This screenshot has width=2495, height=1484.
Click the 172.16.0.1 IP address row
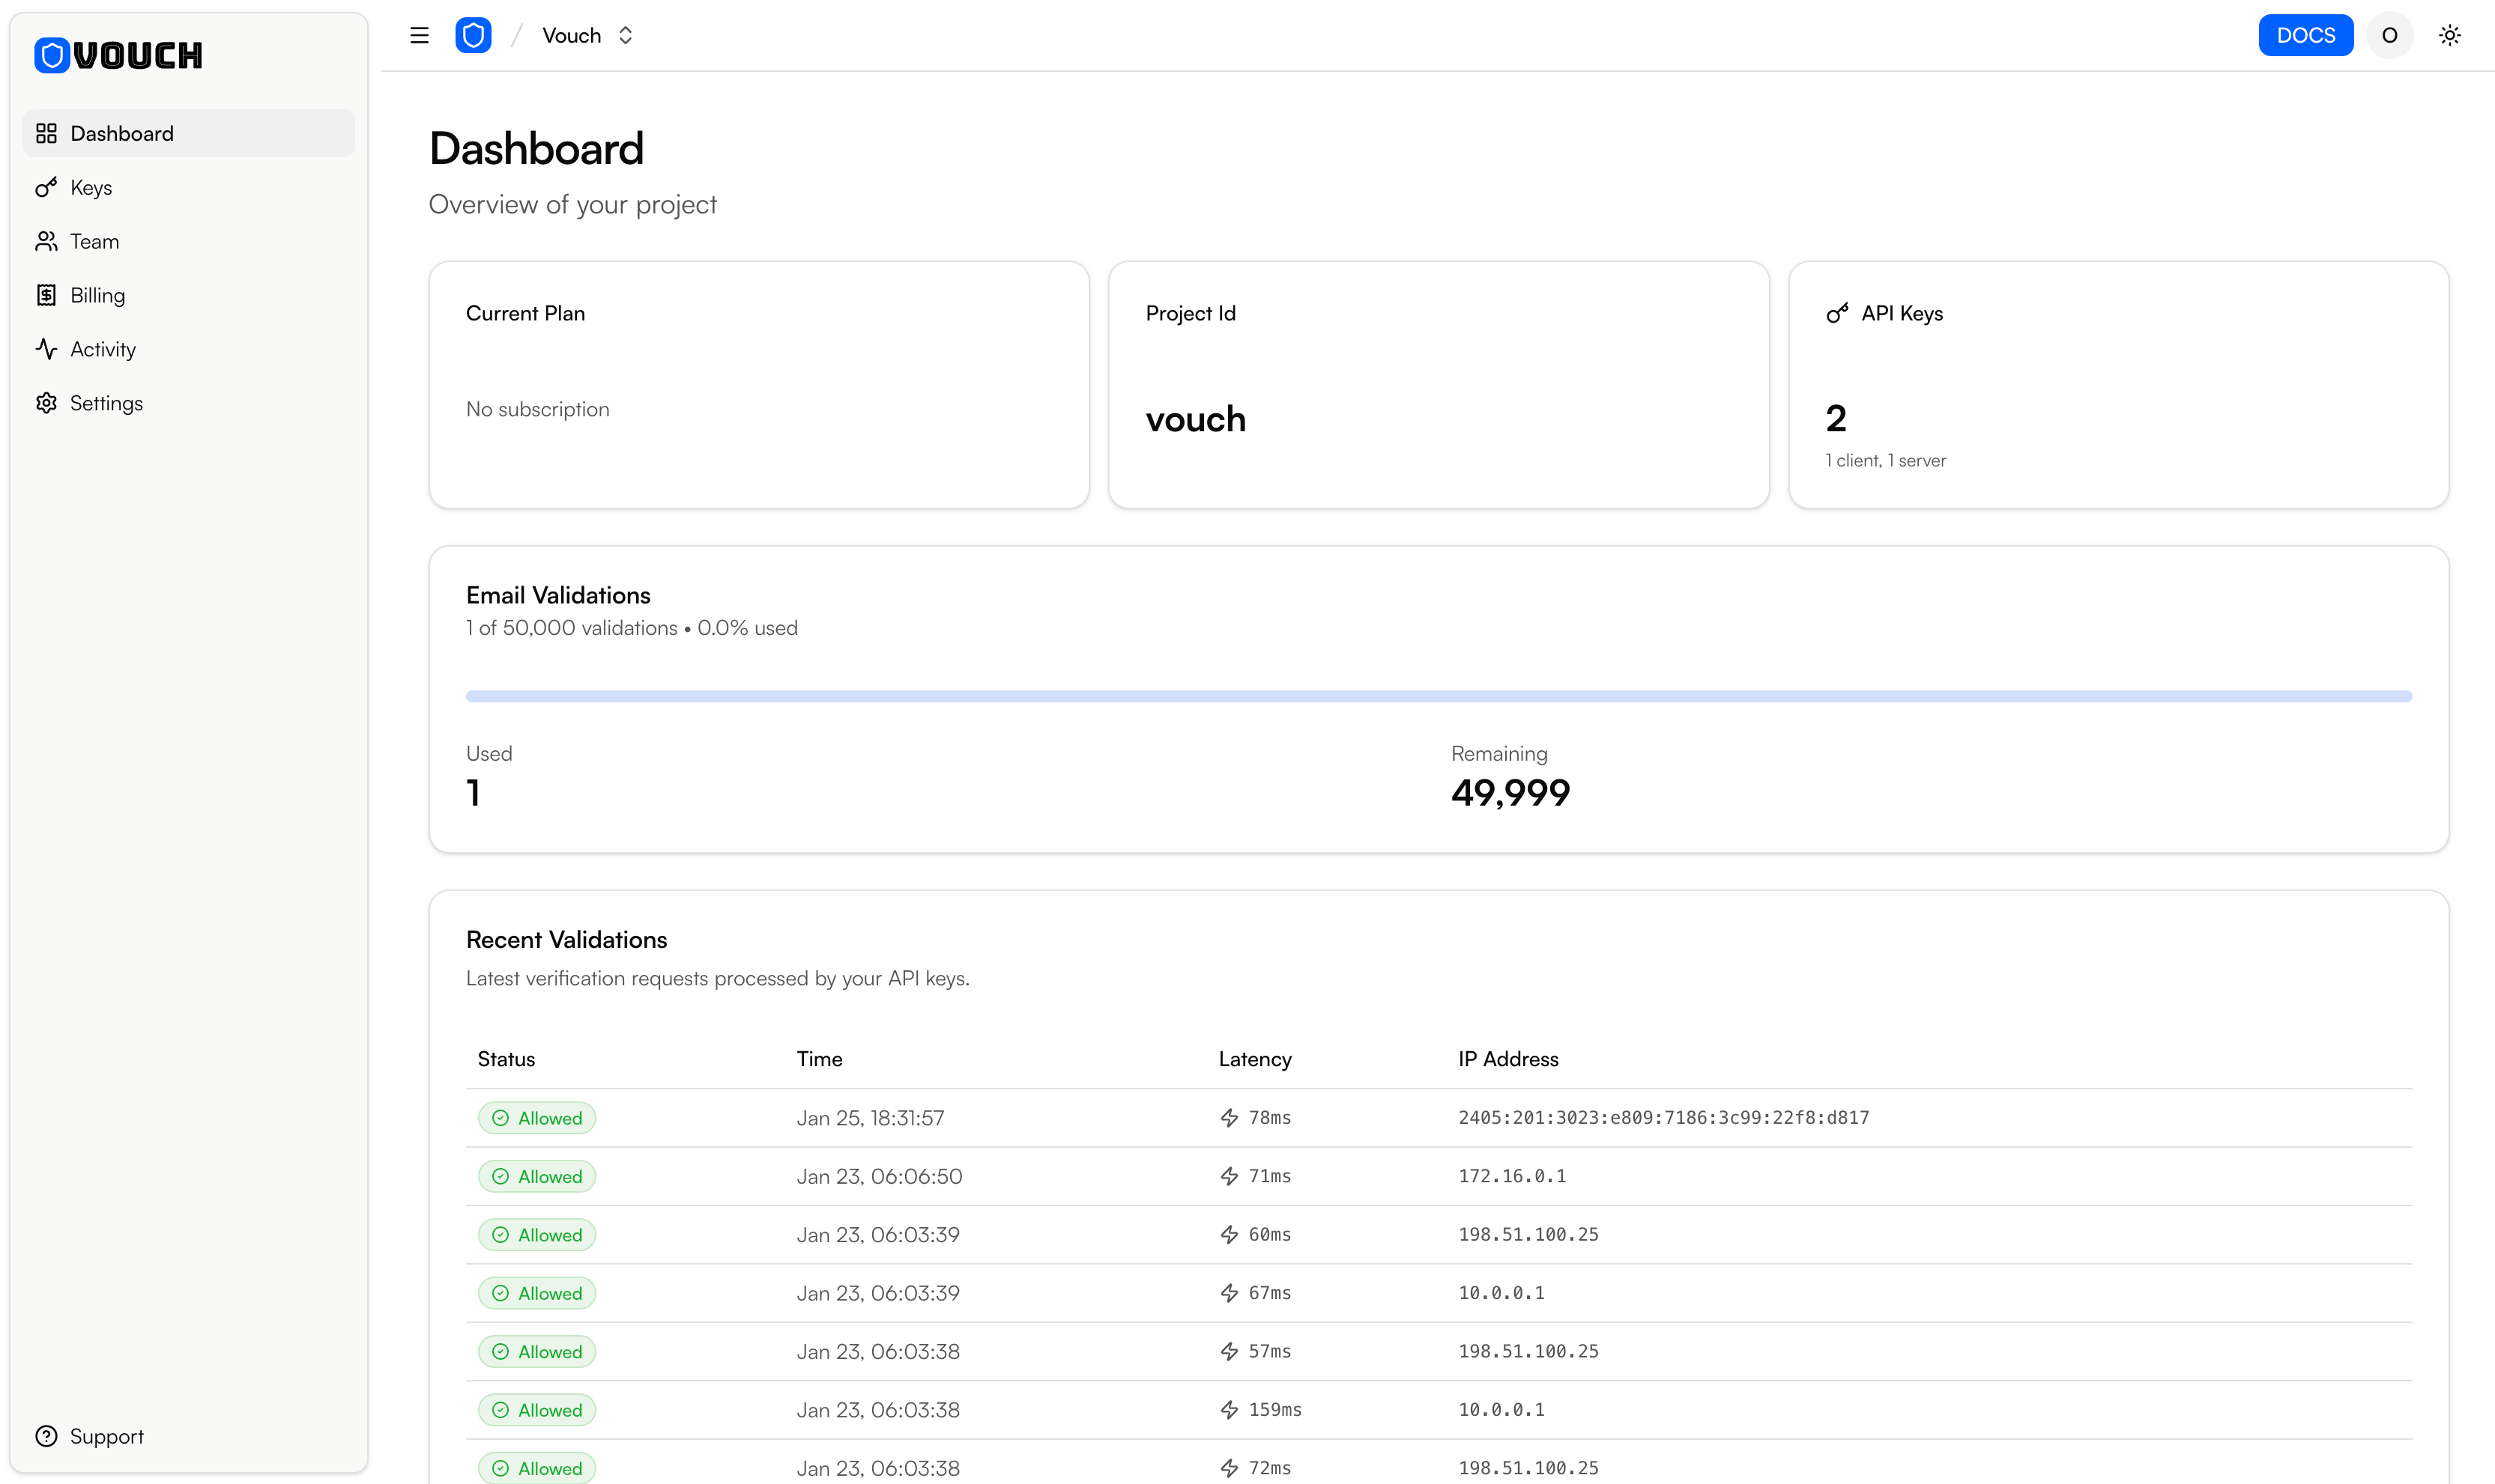click(x=1511, y=1176)
